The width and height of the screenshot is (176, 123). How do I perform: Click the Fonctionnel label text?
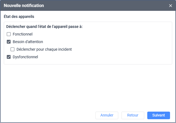tap(23, 34)
